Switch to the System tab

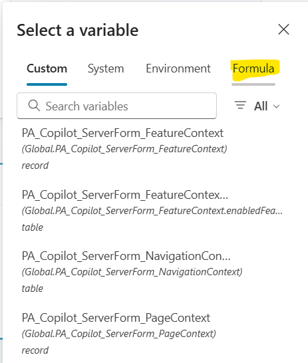pos(106,68)
